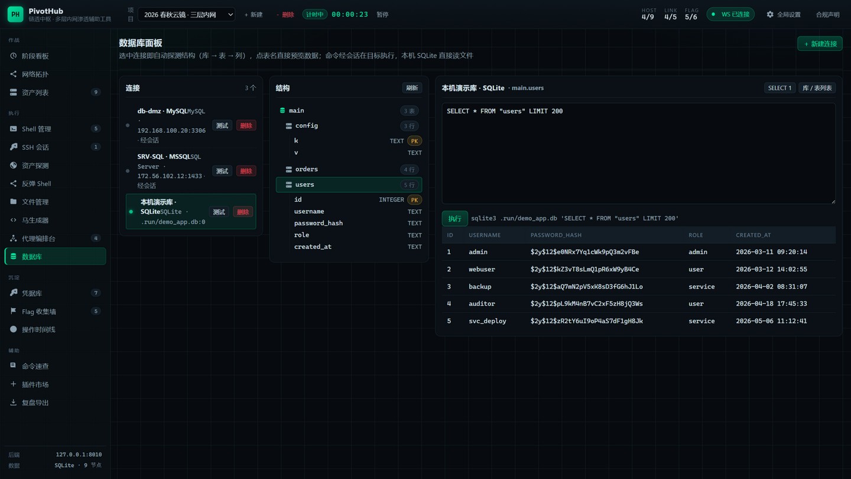Select the 数据库 sidebar item

(55, 257)
